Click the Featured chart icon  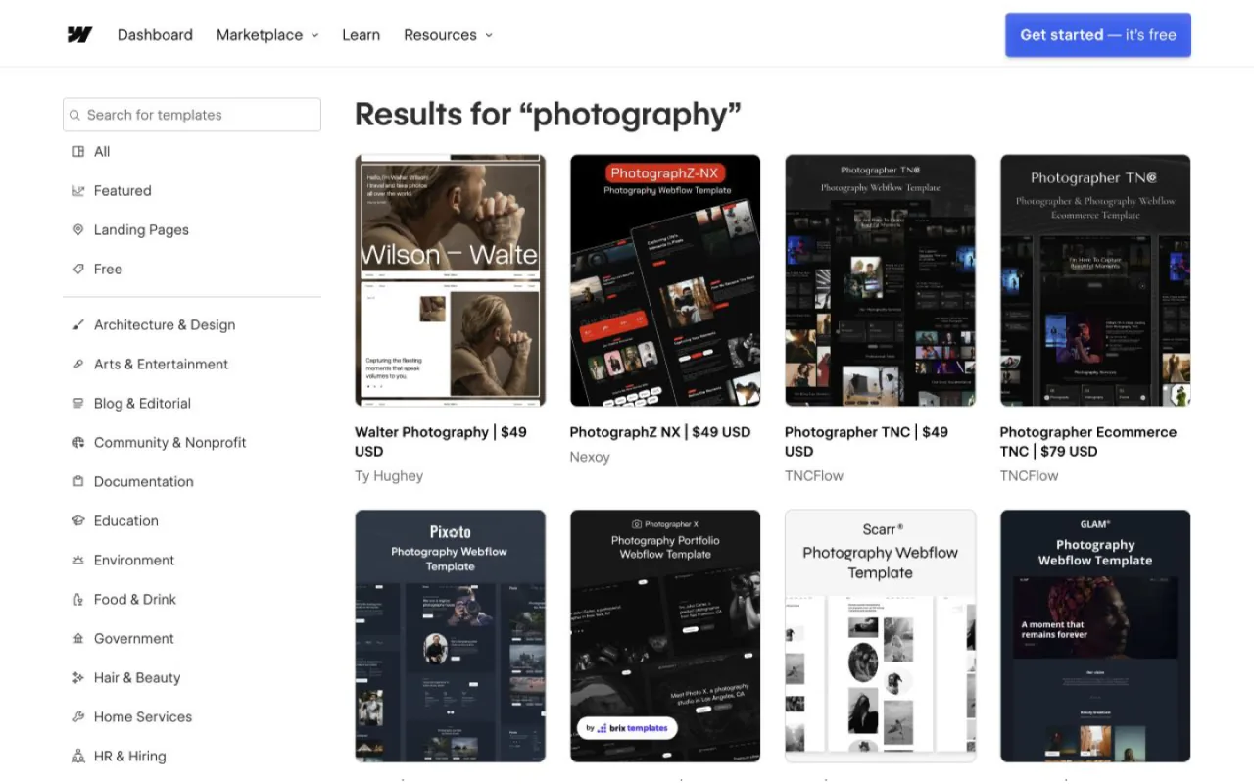click(78, 191)
